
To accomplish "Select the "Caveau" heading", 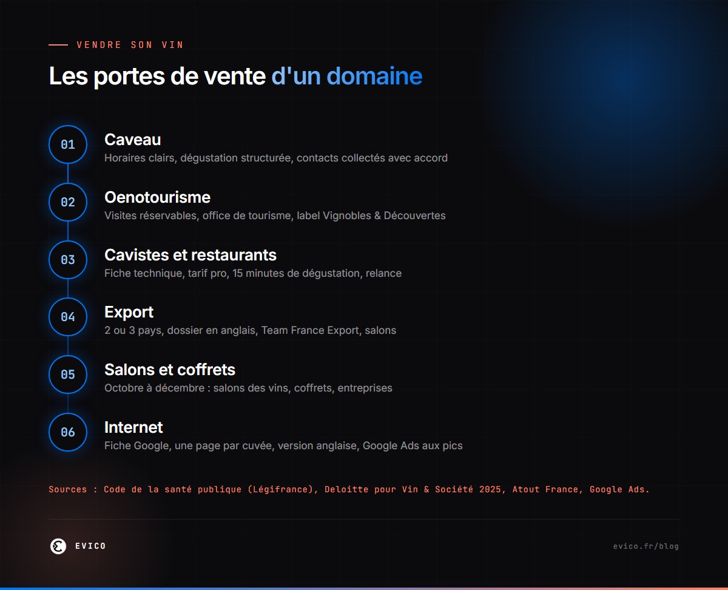I will coord(132,140).
